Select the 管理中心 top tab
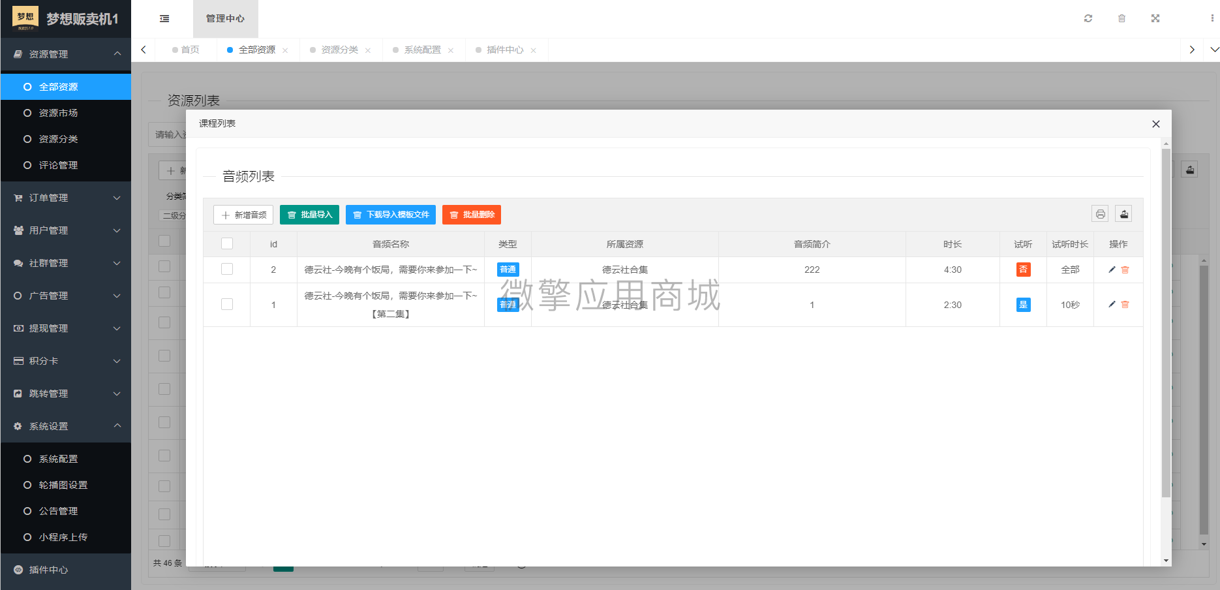 click(x=226, y=19)
